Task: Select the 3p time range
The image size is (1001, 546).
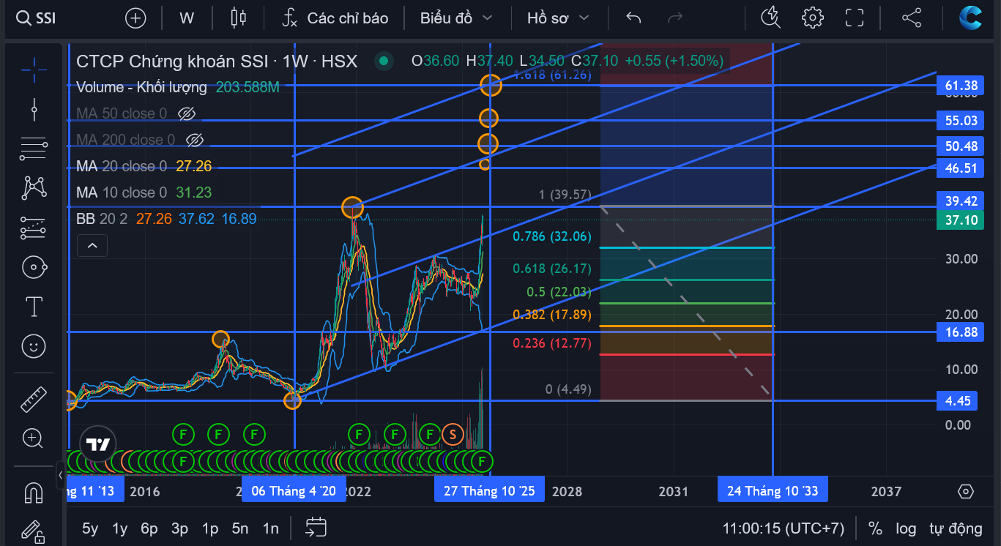Action: [179, 528]
